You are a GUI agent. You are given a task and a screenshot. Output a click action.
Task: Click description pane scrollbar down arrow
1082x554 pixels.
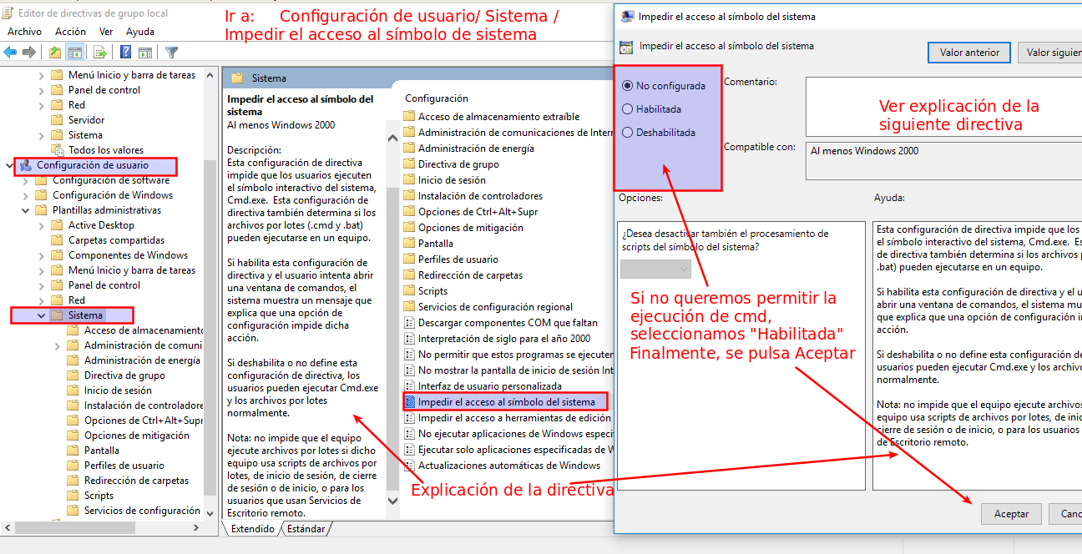pos(394,501)
